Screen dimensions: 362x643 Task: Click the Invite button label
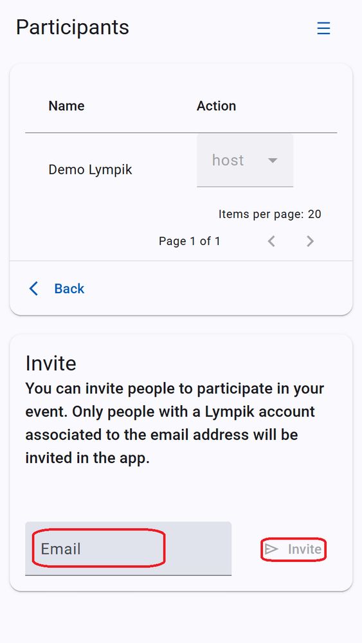click(305, 549)
